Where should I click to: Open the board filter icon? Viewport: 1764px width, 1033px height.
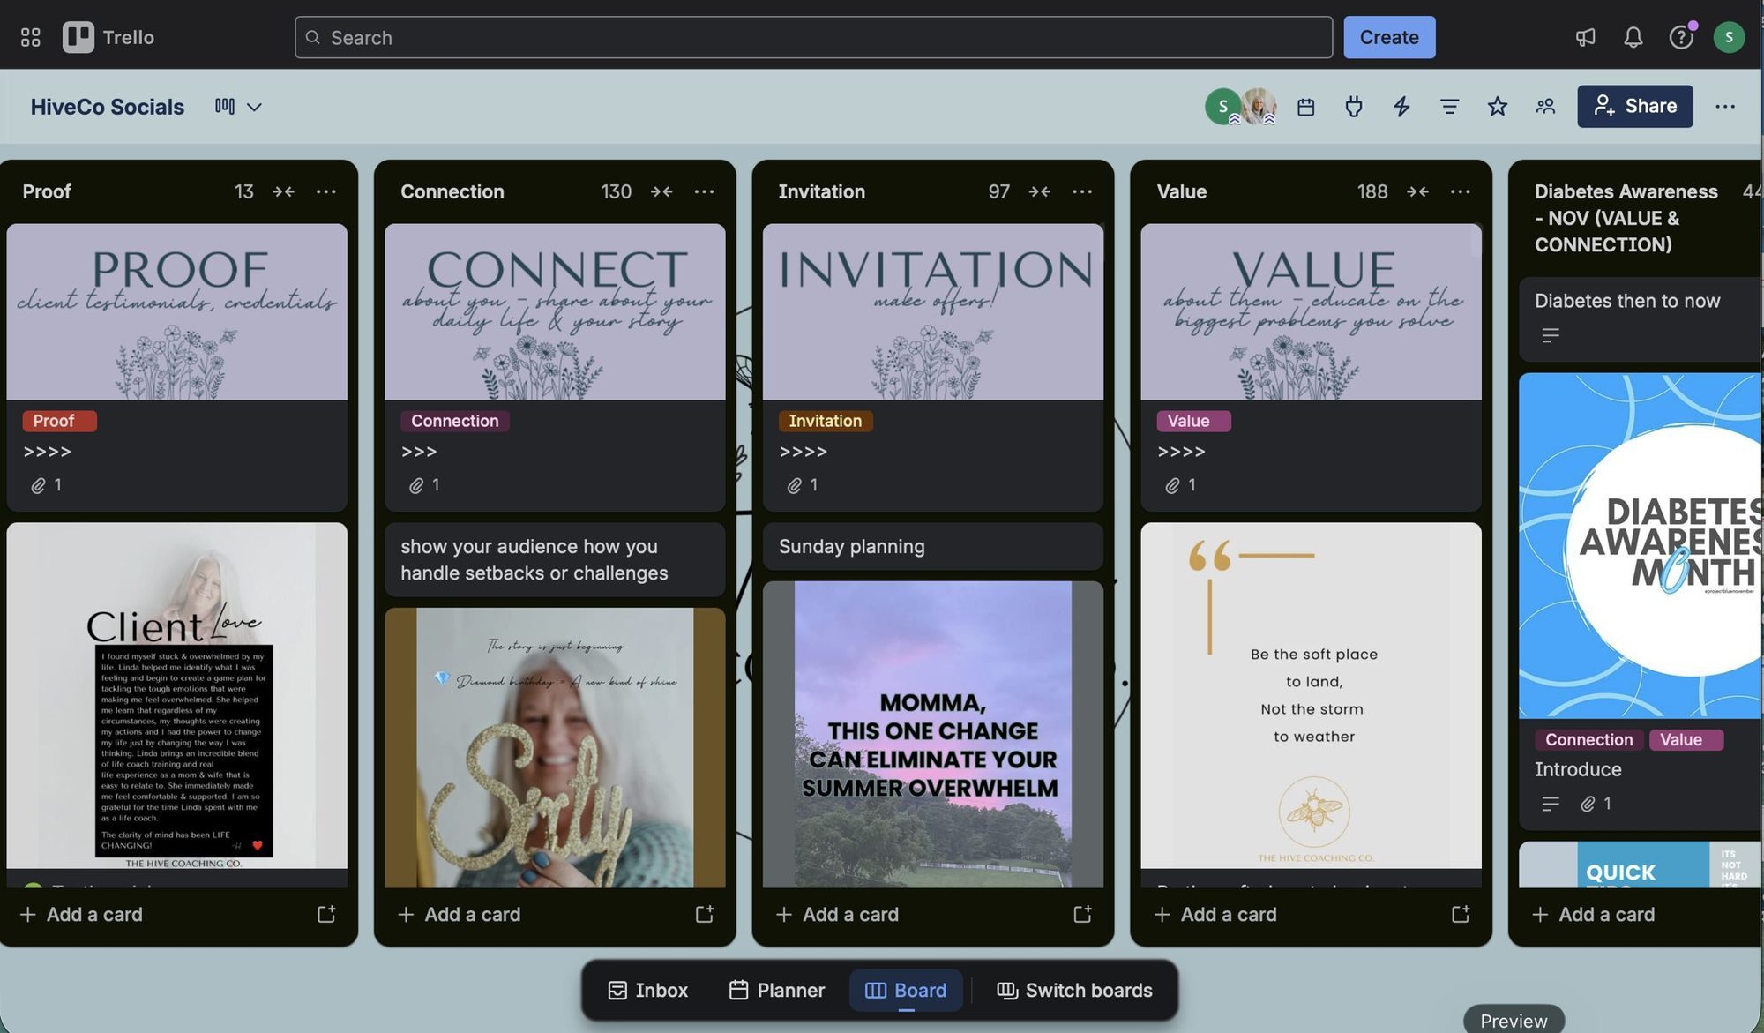[x=1448, y=107]
